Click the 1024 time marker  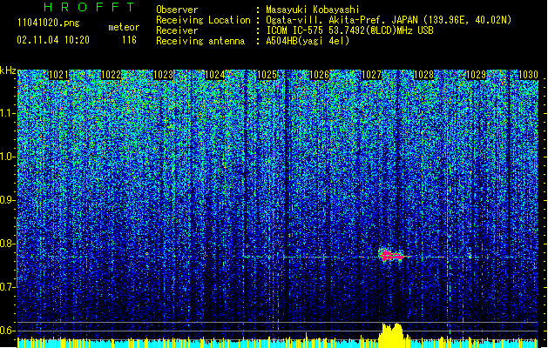pos(215,75)
